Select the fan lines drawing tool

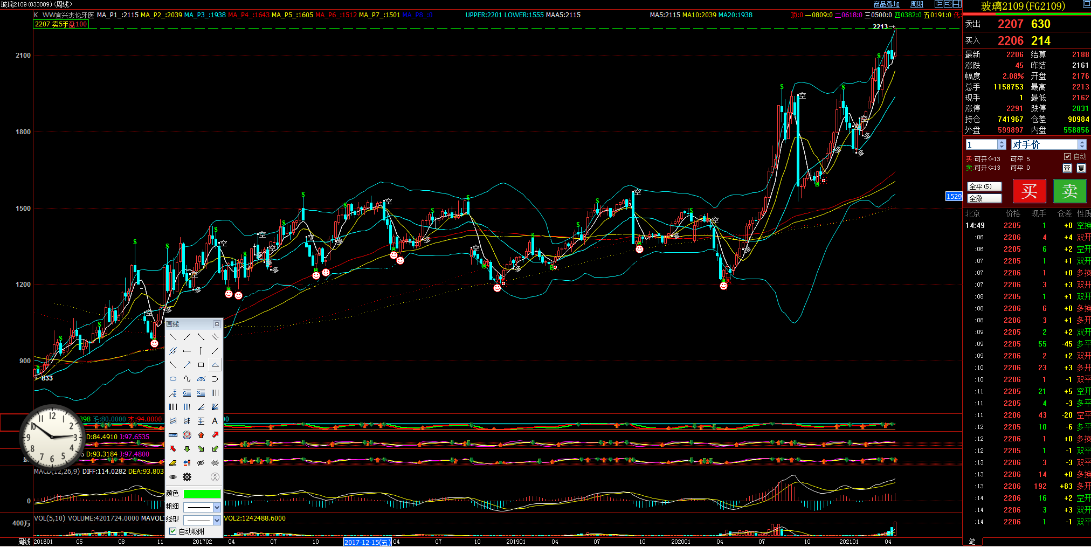(x=215, y=407)
